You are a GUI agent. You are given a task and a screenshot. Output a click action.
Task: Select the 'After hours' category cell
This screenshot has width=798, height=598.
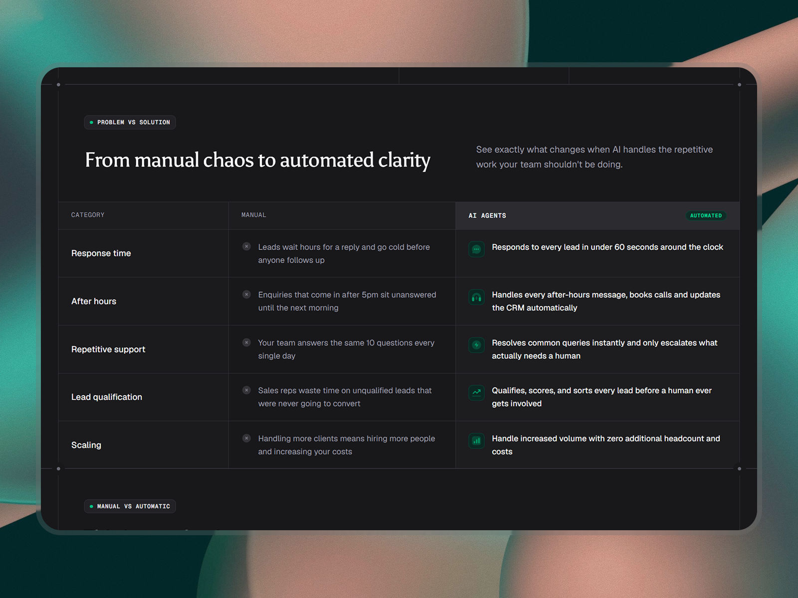(143, 301)
